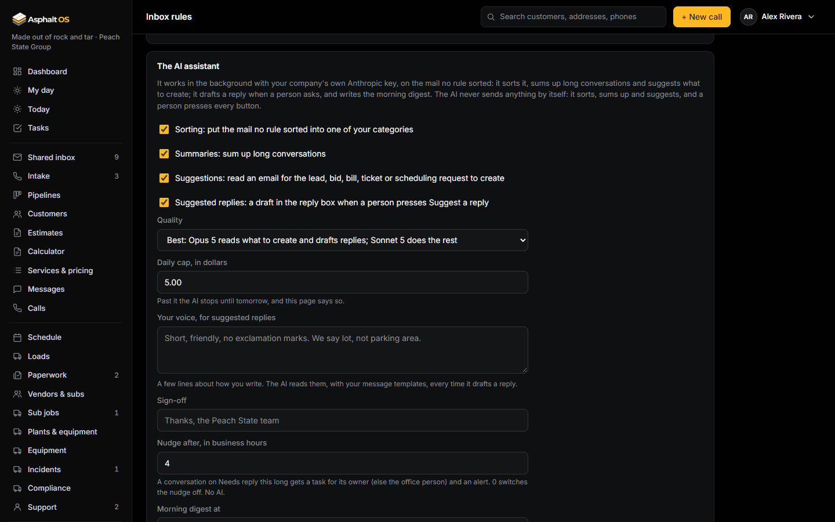Click the Your voice text area

pyautogui.click(x=343, y=350)
